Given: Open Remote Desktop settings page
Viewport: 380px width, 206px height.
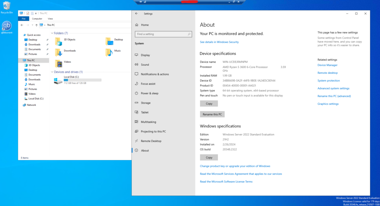Looking at the screenshot, I should [151, 141].
